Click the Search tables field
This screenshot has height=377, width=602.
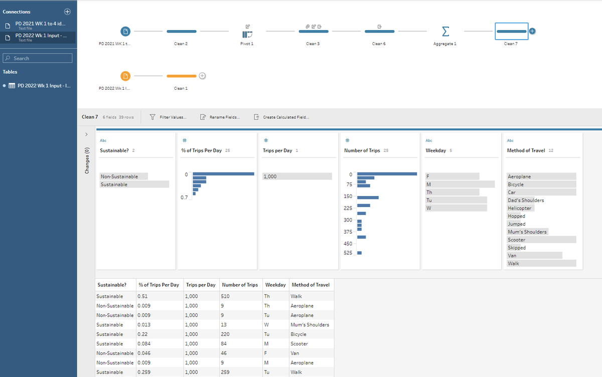coord(38,58)
